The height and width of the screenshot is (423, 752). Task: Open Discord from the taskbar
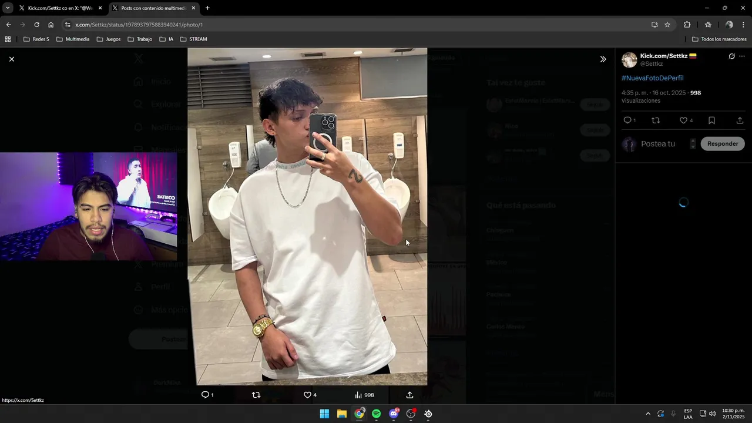pos(394,414)
